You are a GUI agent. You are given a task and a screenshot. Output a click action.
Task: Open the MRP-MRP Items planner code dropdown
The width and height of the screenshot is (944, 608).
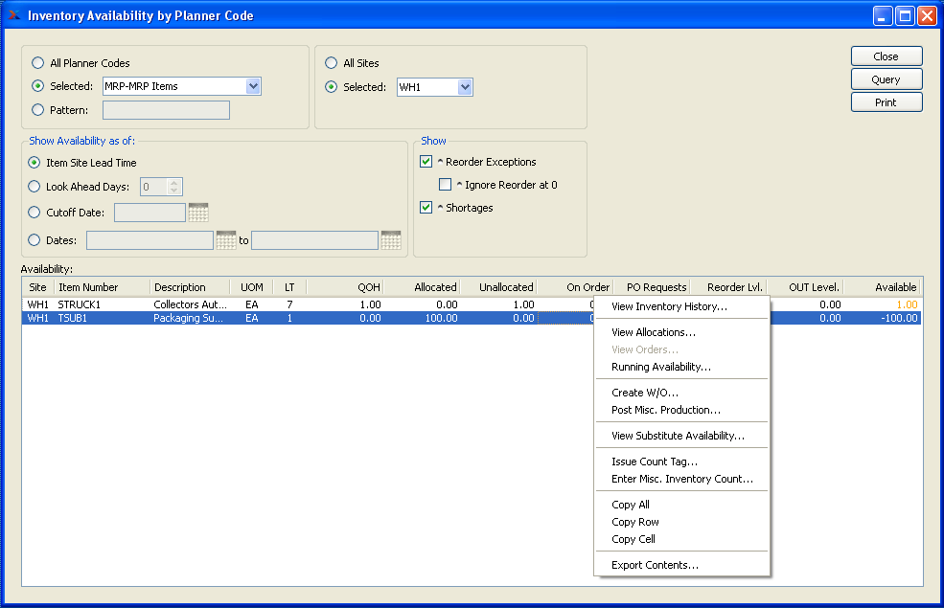tap(253, 86)
